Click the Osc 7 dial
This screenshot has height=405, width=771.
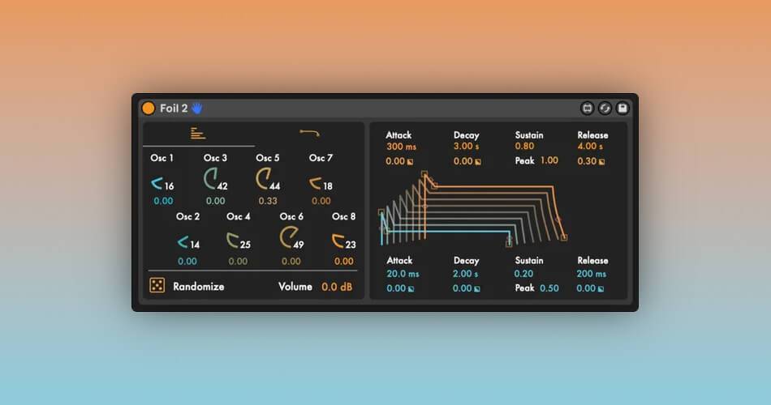(315, 183)
